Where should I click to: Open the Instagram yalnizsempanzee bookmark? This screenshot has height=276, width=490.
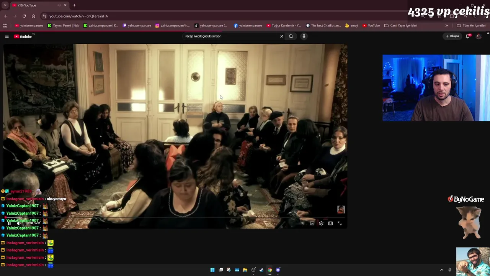pyautogui.click(x=172, y=26)
